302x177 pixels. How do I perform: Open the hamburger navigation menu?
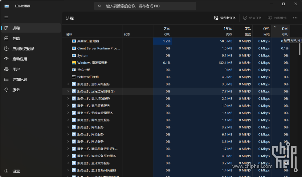click(6, 18)
